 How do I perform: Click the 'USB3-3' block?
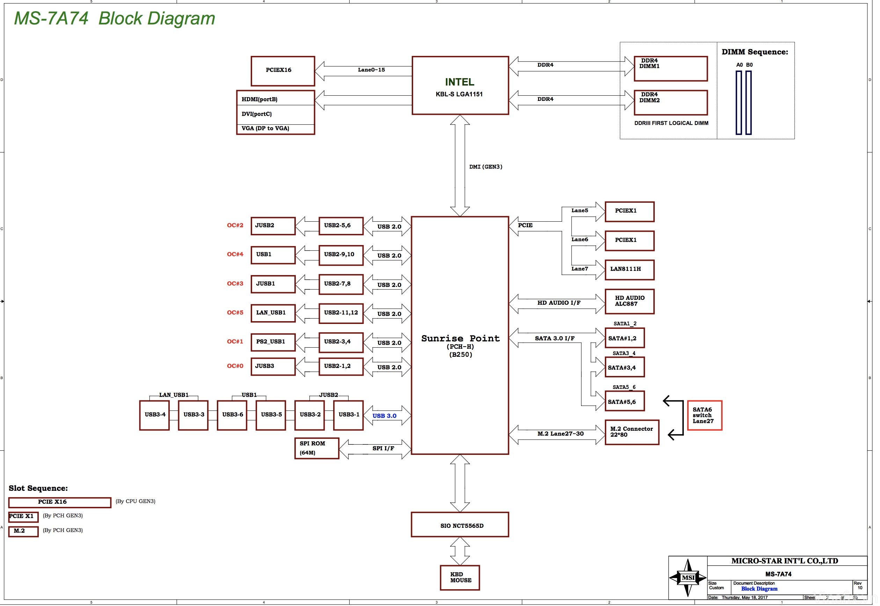[x=193, y=415]
